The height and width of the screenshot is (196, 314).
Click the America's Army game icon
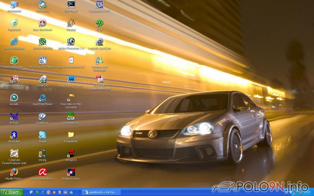click(x=71, y=172)
